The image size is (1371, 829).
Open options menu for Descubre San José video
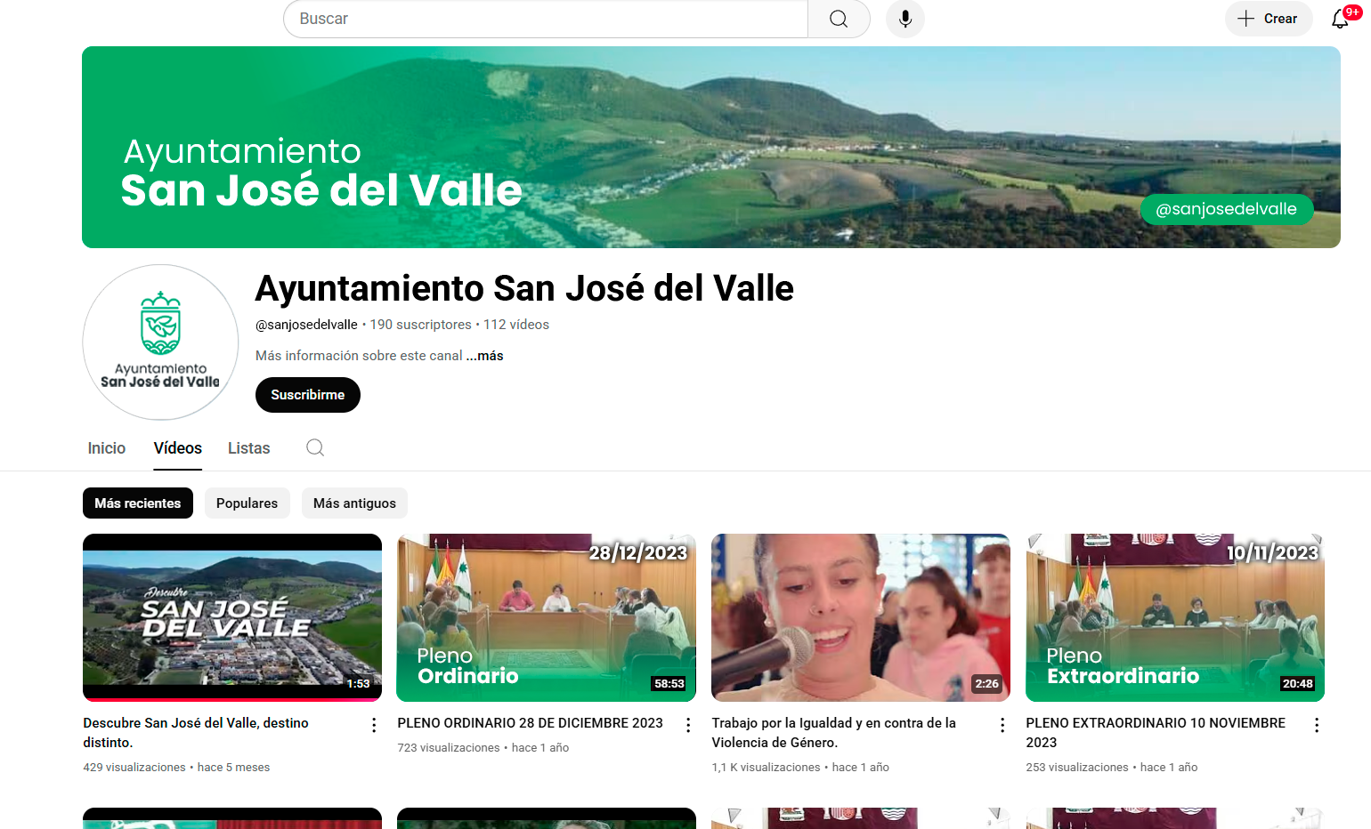pos(374,725)
